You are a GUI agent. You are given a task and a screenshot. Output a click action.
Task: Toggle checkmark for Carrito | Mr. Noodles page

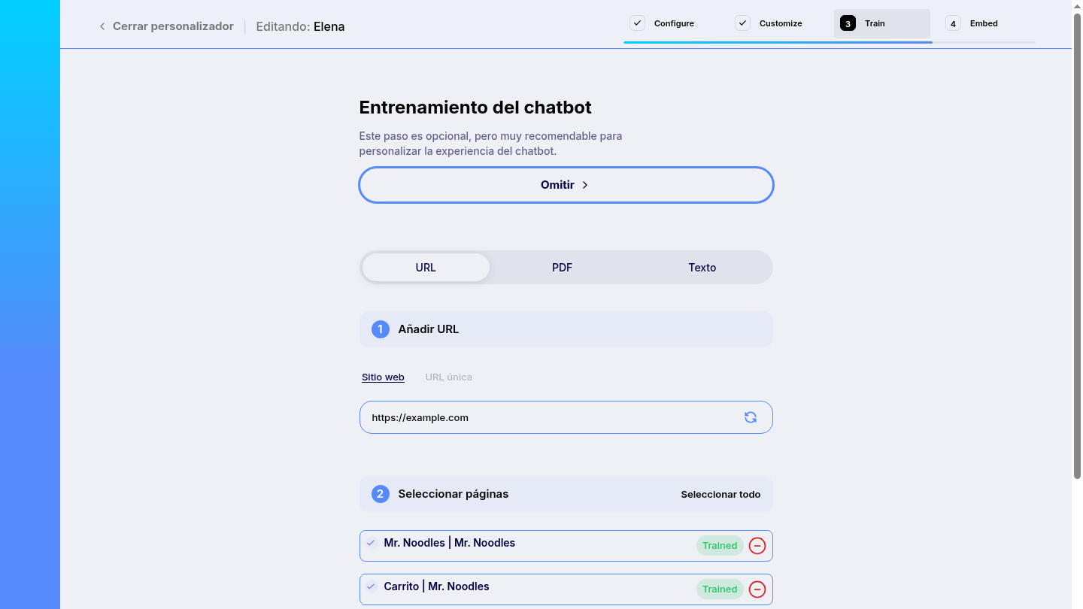click(x=371, y=586)
